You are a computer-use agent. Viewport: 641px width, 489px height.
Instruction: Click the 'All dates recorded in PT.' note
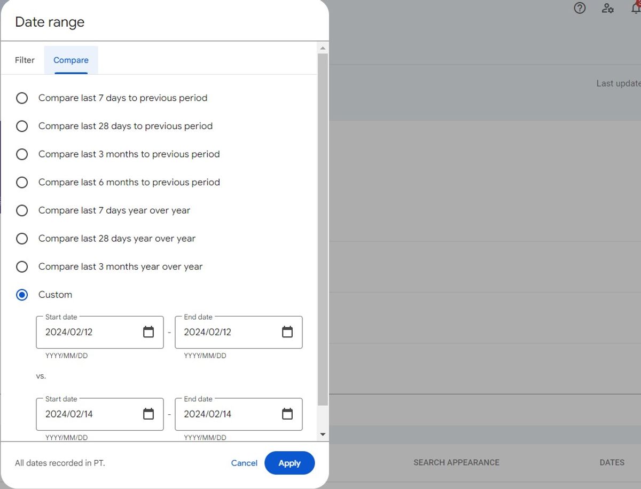click(60, 463)
